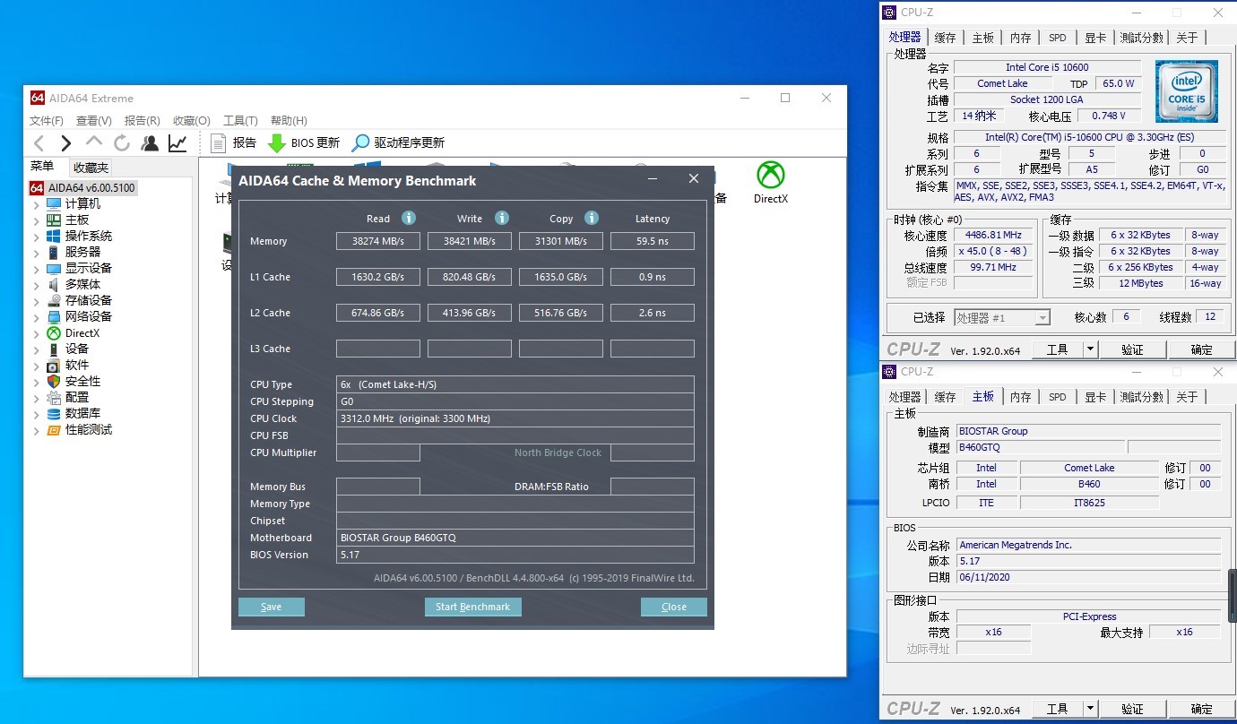The image size is (1237, 724).
Task: Expand the 计算机 tree node
Action: 37,204
